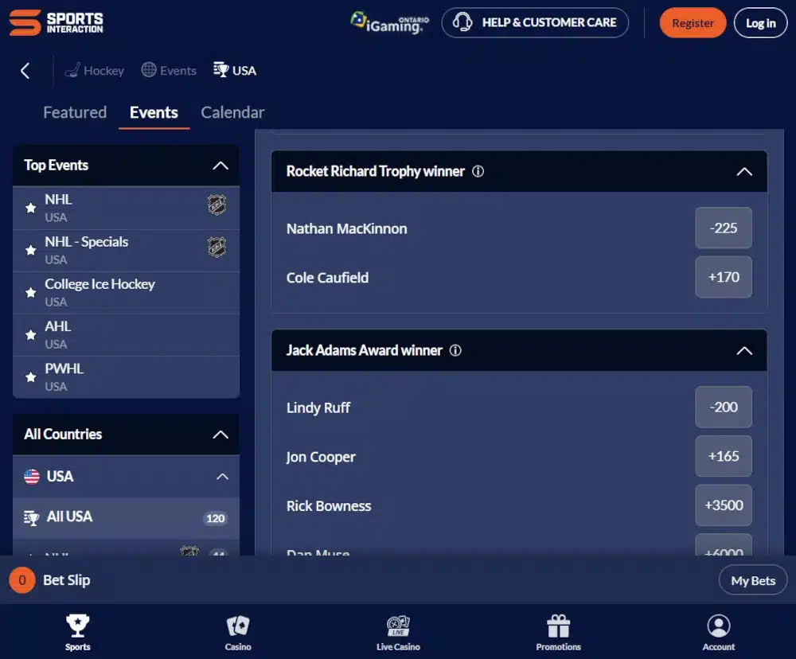This screenshot has width=796, height=659.
Task: Click the NHL shield logo in NHL - Specials row
Action: [x=217, y=248]
